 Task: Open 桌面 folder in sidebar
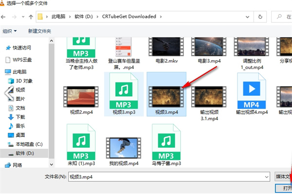click(17, 135)
